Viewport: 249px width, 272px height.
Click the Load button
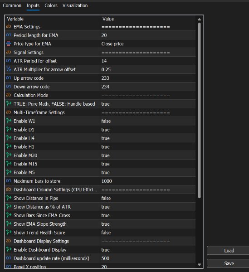pyautogui.click(x=229, y=251)
